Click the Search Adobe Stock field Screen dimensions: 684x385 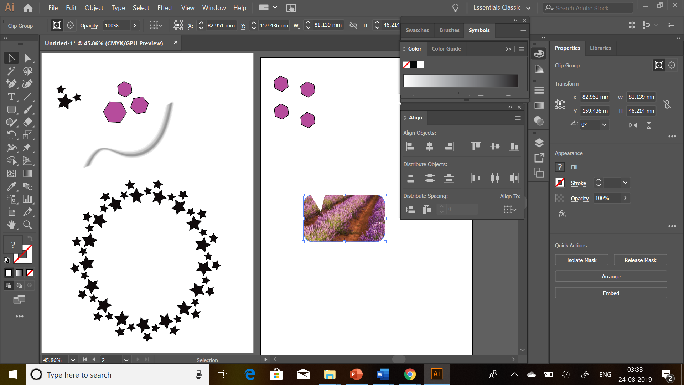(x=588, y=8)
